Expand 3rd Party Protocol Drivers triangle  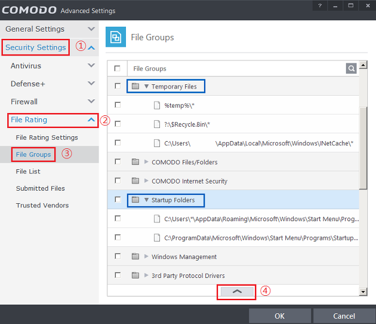[x=146, y=276]
